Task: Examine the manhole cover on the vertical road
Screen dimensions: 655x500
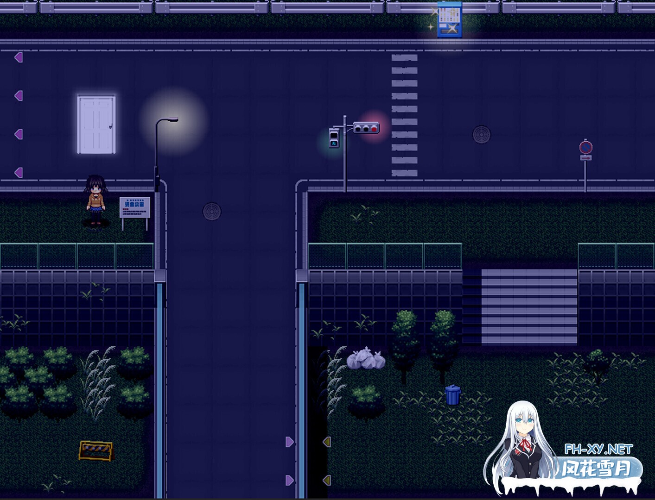Action: [x=212, y=211]
